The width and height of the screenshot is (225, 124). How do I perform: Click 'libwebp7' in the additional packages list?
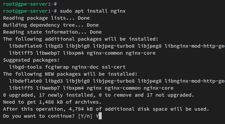[x=48, y=53]
